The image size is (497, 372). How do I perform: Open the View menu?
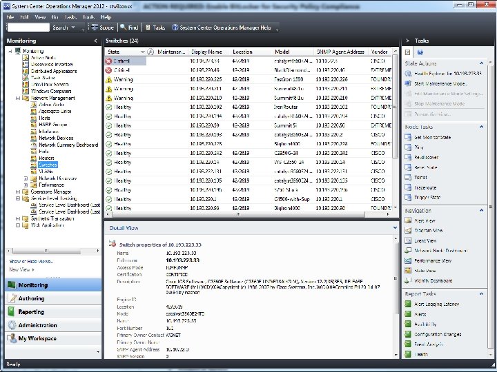40,17
